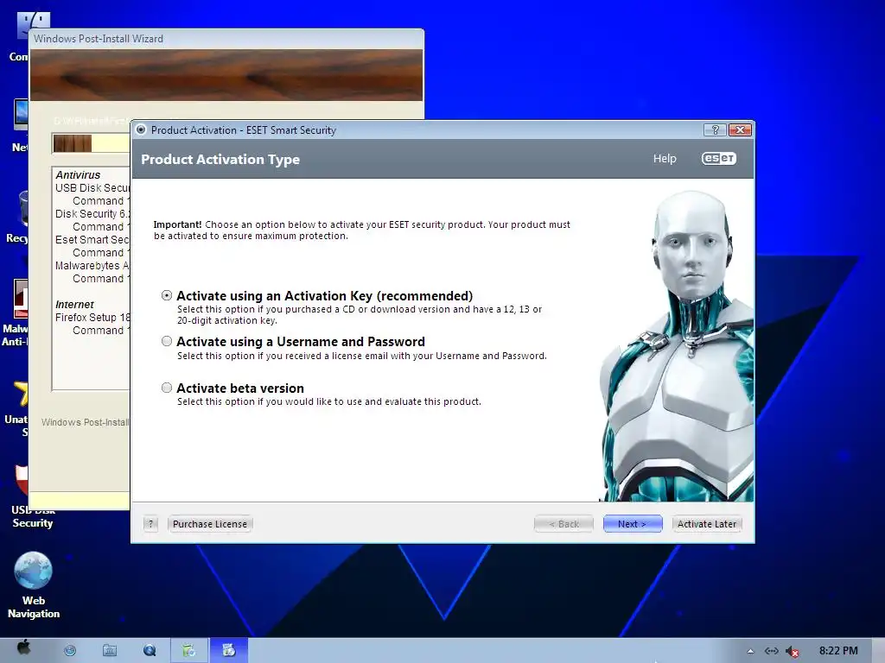Image resolution: width=885 pixels, height=663 pixels.
Task: Select Malwarebytes row in wizard list
Action: (92, 266)
